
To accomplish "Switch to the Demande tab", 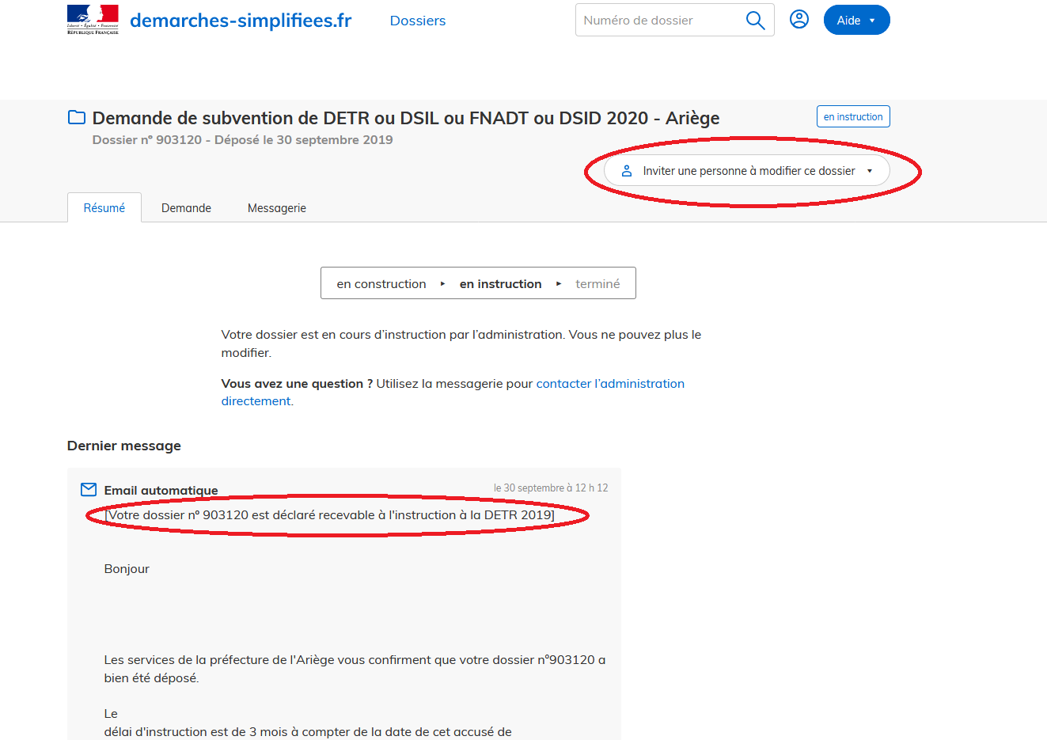I will 186,207.
